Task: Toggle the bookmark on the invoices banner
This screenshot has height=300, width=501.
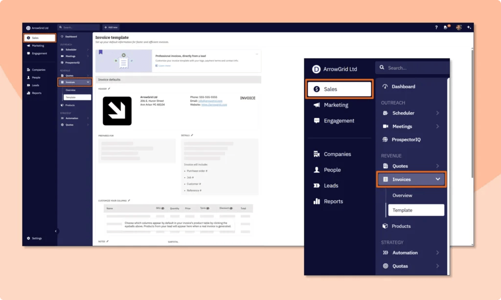Action: tap(101, 52)
